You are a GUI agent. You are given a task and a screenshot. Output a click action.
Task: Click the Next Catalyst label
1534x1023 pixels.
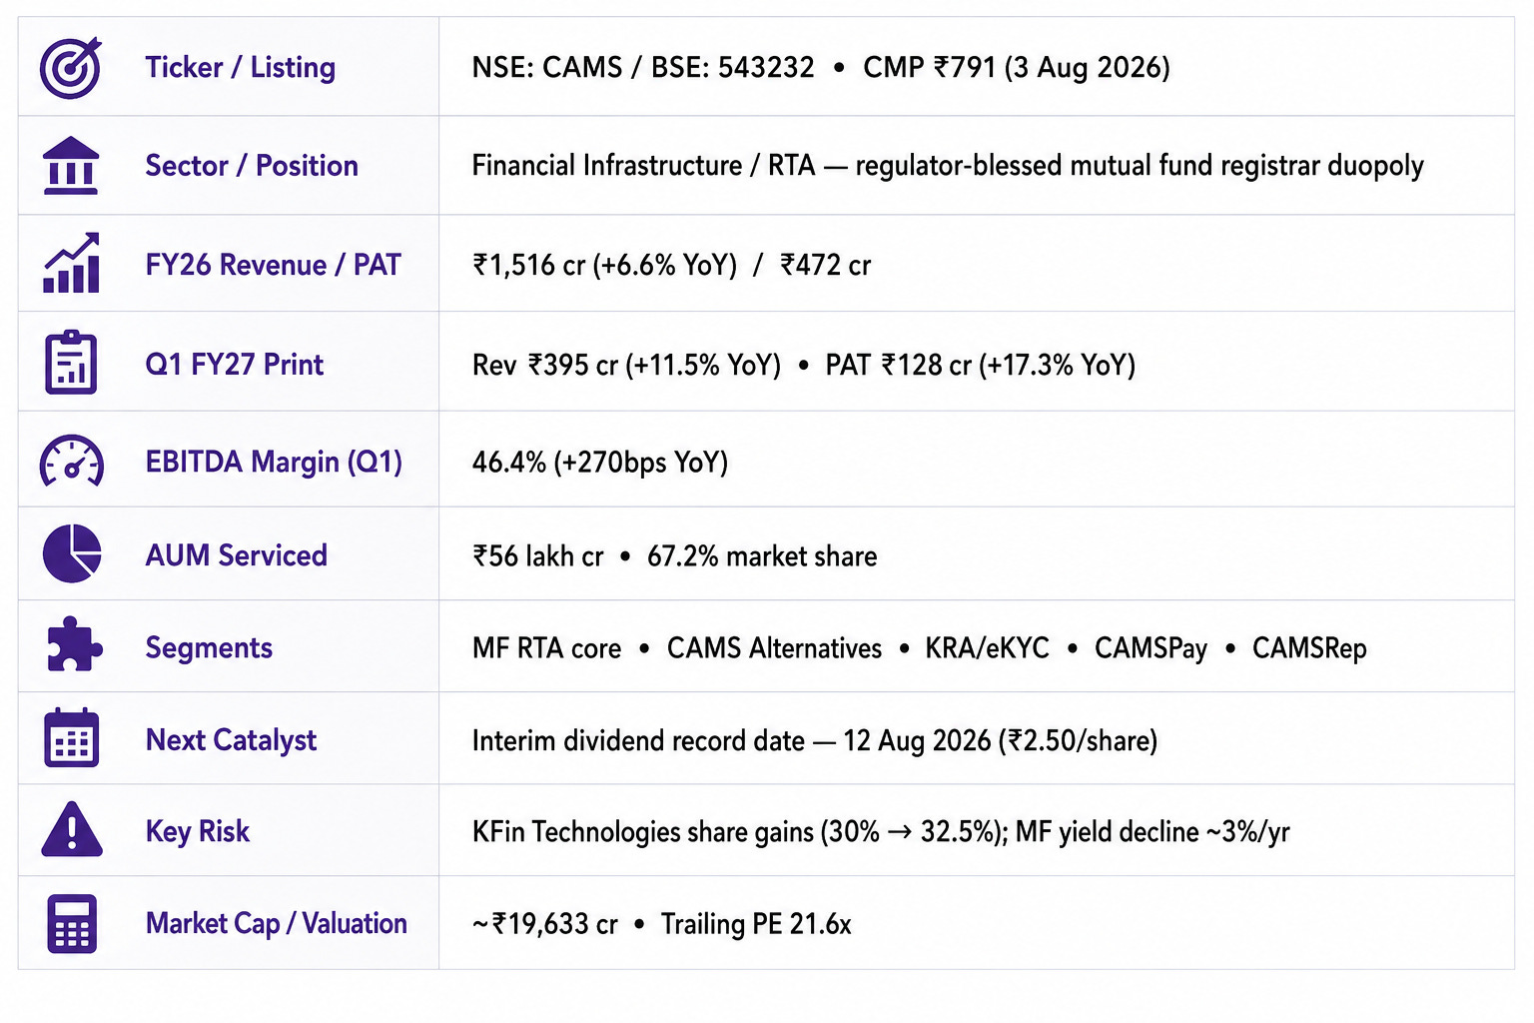pos(232,740)
